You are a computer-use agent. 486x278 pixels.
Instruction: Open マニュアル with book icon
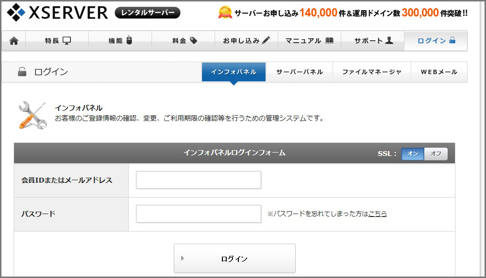point(309,41)
